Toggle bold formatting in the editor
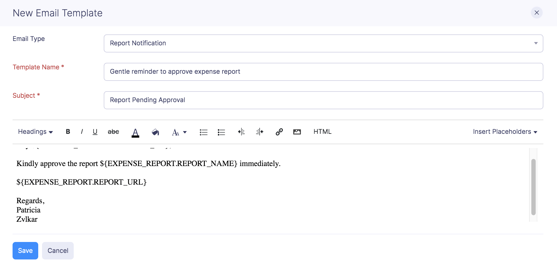This screenshot has height=266, width=557. pyautogui.click(x=68, y=132)
